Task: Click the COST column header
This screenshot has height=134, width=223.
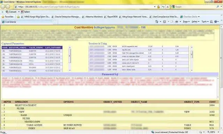Action: [x=212, y=102]
